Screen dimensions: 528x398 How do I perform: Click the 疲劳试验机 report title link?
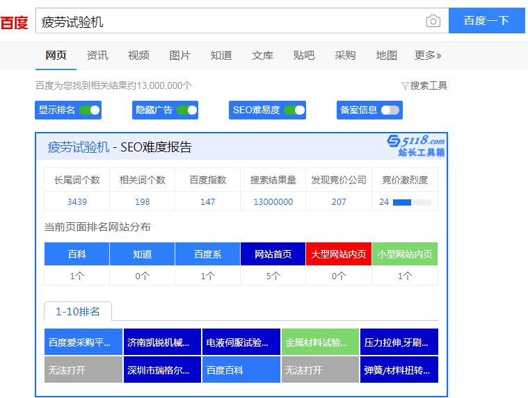[79, 147]
